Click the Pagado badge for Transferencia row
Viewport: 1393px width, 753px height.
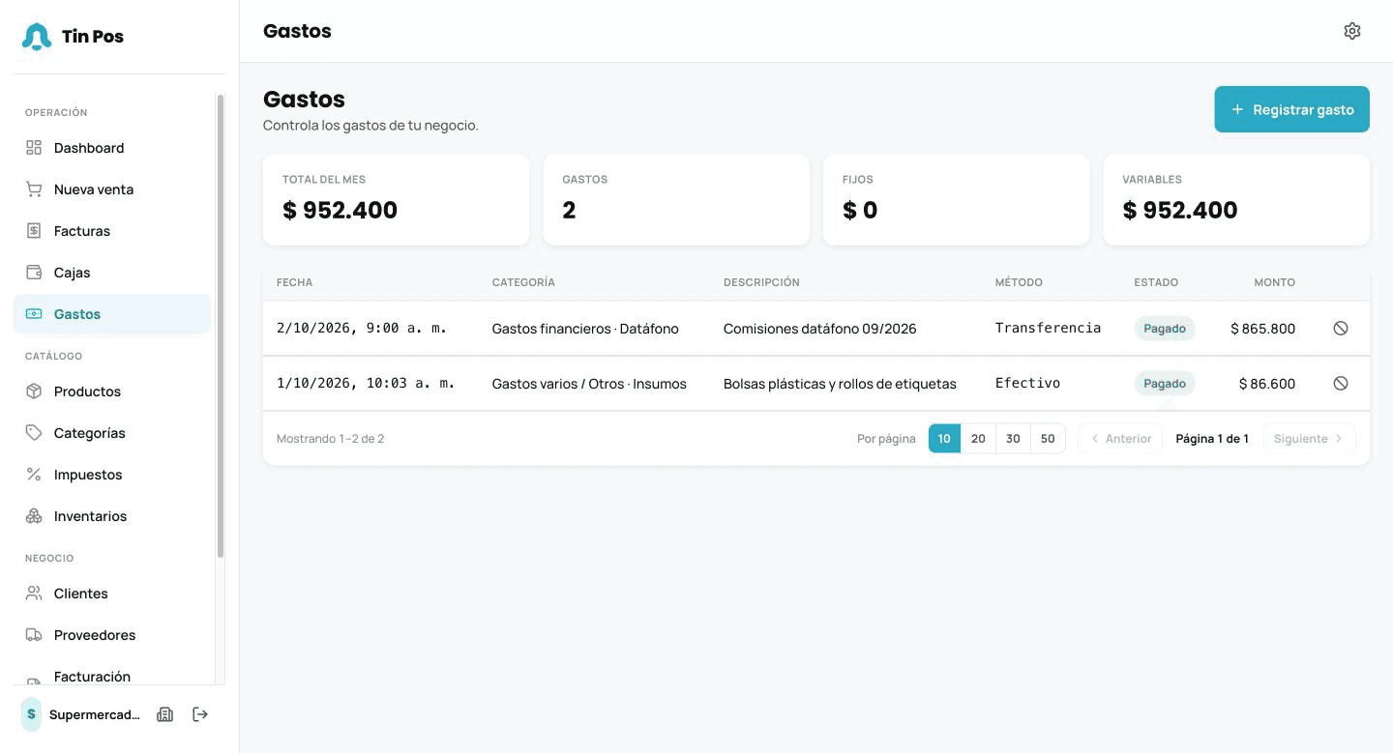pos(1165,329)
